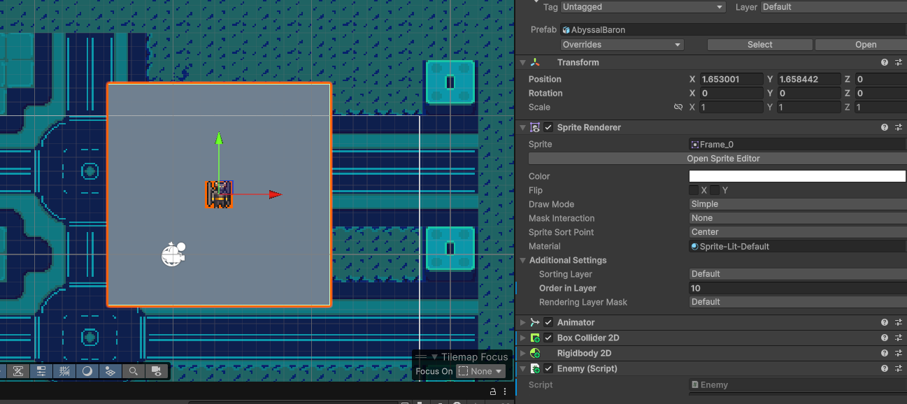The image size is (907, 404).
Task: Open the Sprite Renderer preset settings
Action: (899, 127)
